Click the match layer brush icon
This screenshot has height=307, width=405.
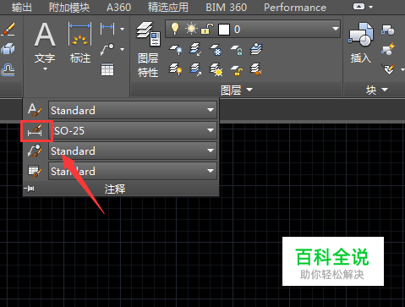[x=256, y=69]
